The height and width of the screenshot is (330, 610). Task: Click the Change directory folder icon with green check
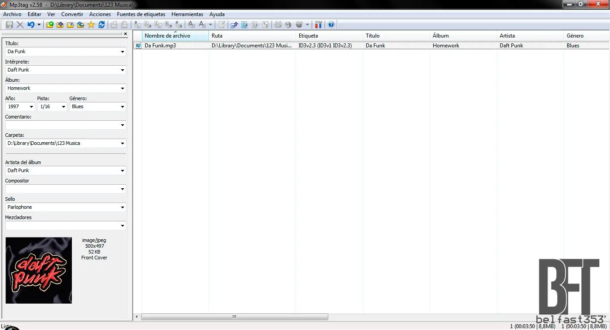(x=50, y=25)
